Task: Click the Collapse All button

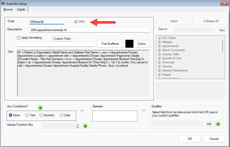Action: tap(209, 21)
